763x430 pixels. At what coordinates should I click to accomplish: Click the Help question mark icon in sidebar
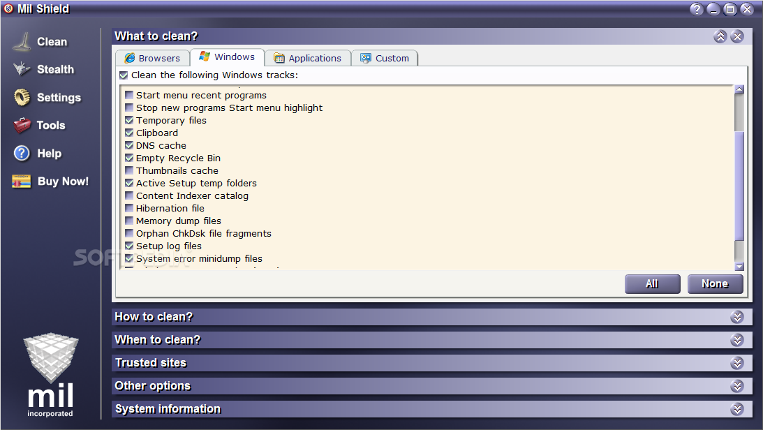pyautogui.click(x=22, y=154)
